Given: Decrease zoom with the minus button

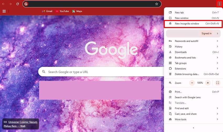Looking at the screenshot, I should (x=192, y=83).
